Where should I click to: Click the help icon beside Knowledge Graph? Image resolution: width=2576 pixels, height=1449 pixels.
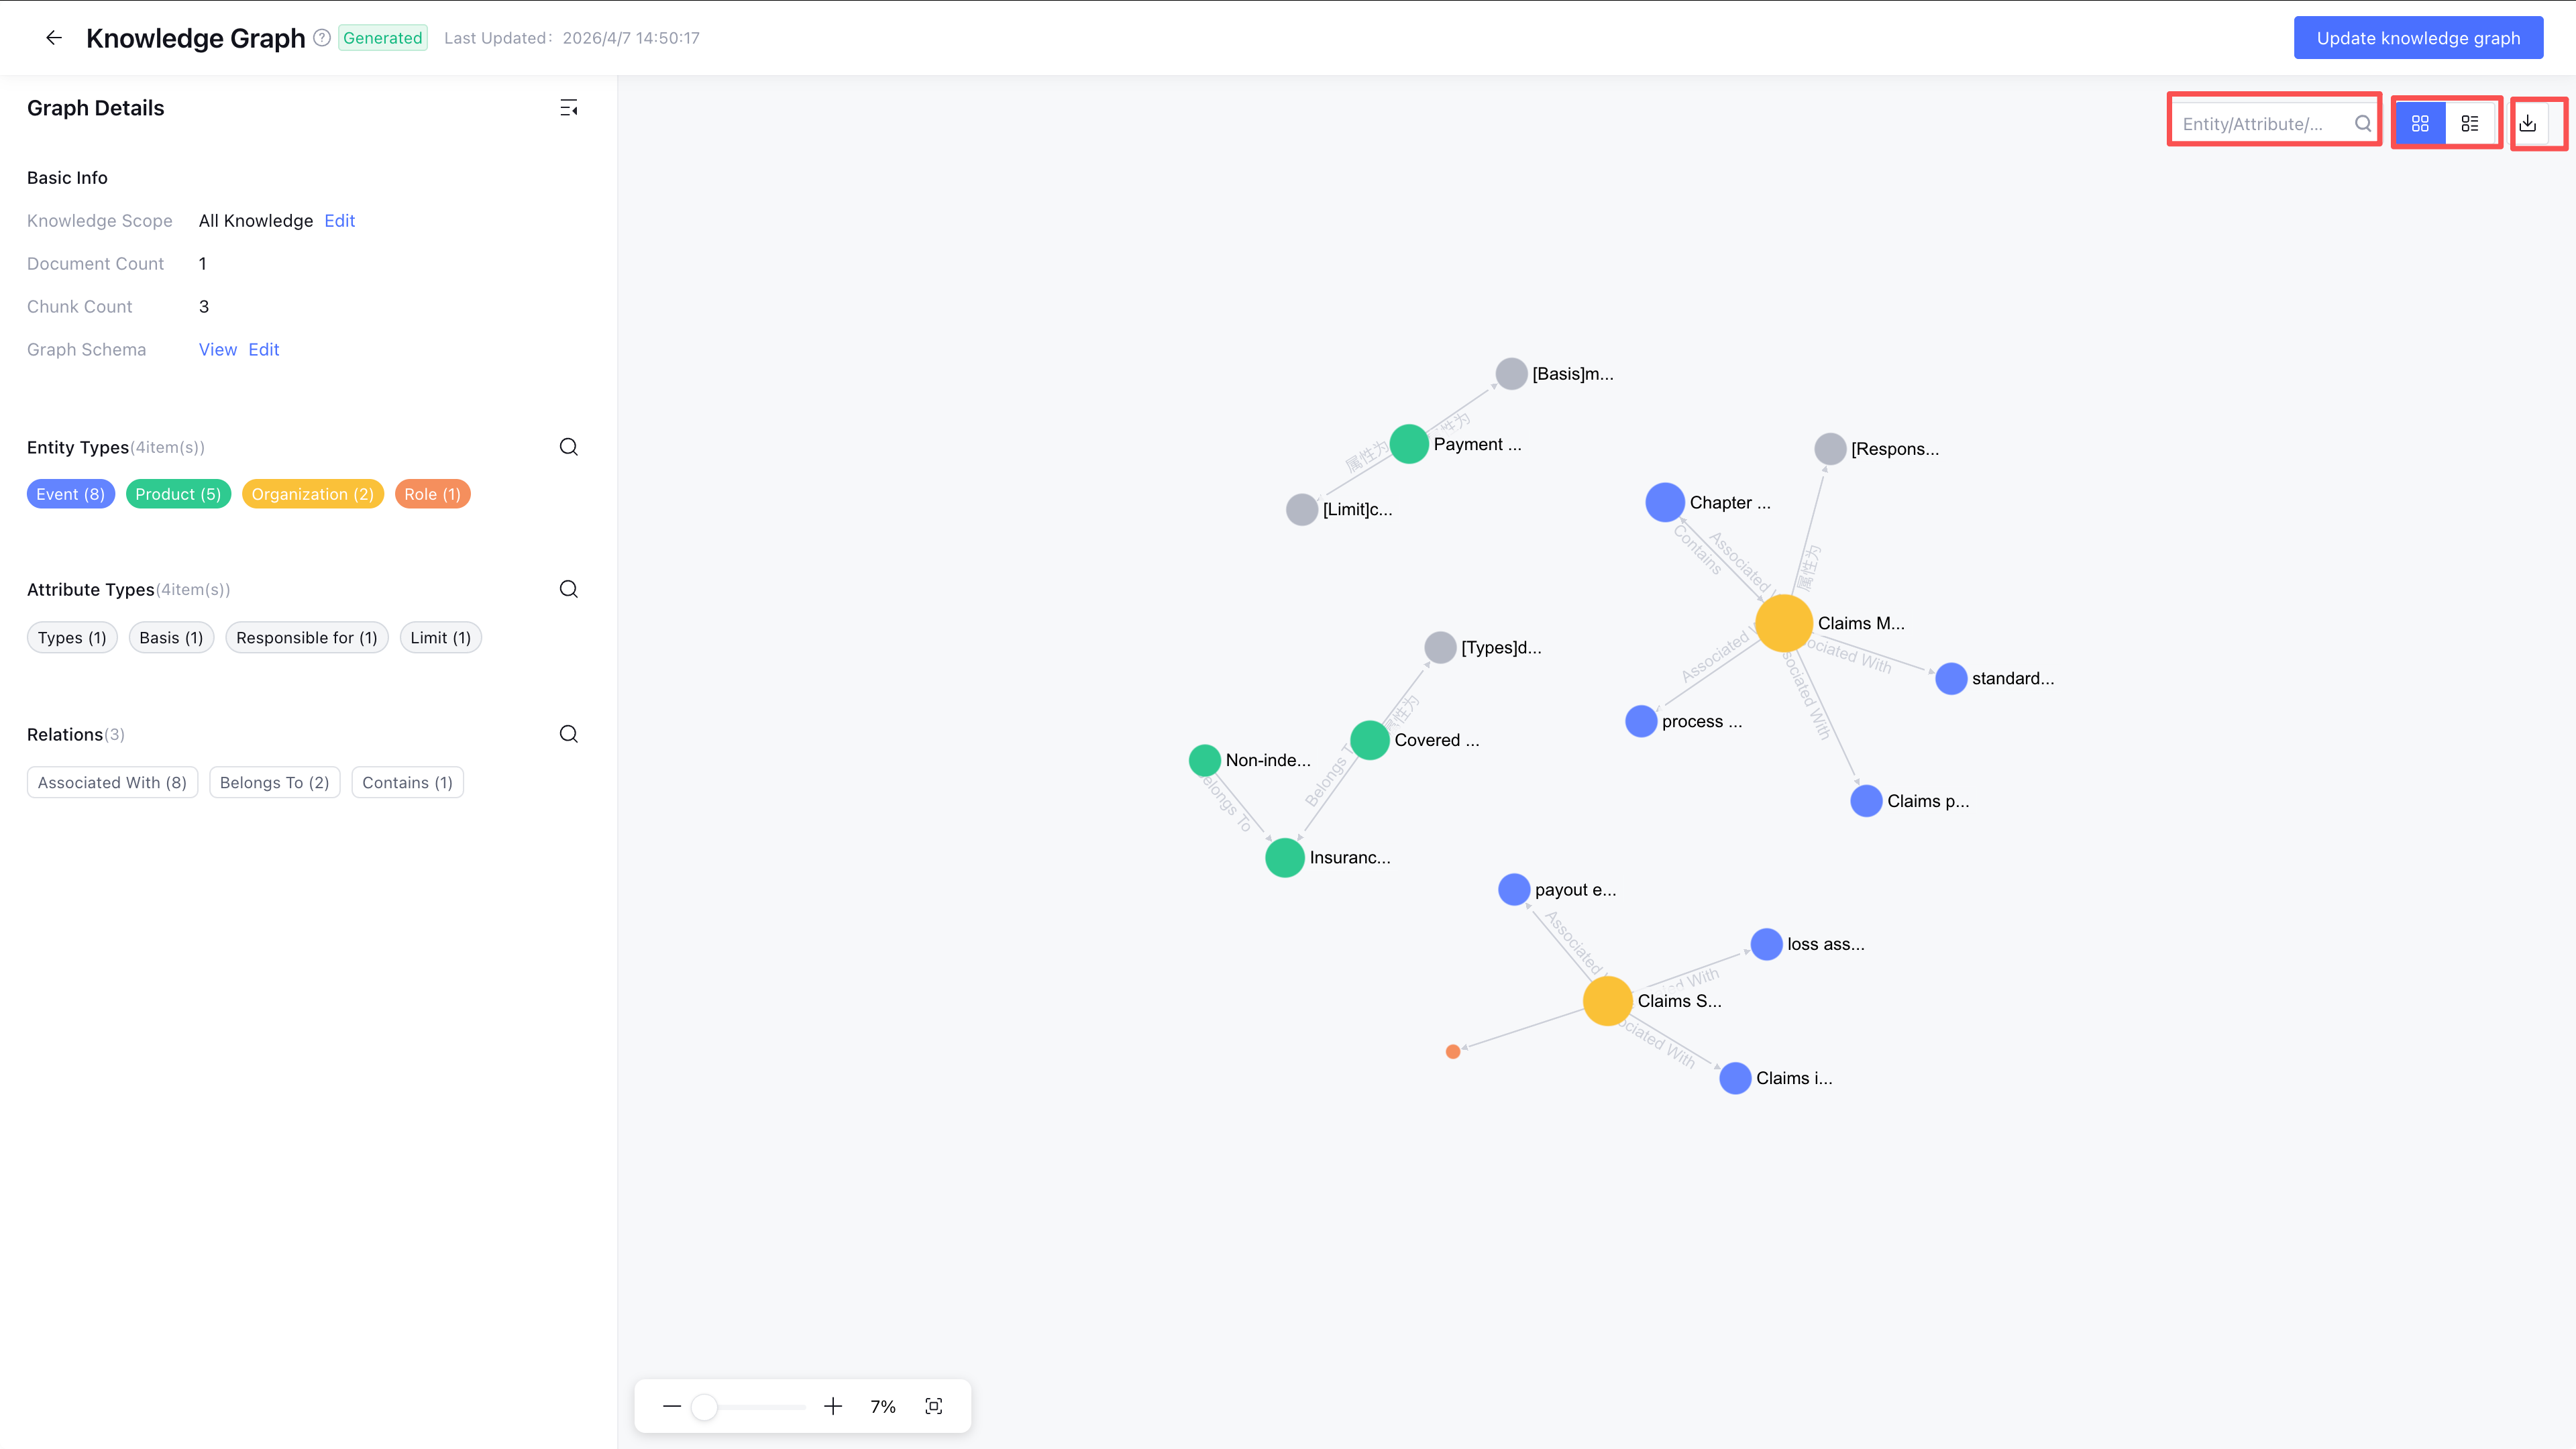point(322,38)
